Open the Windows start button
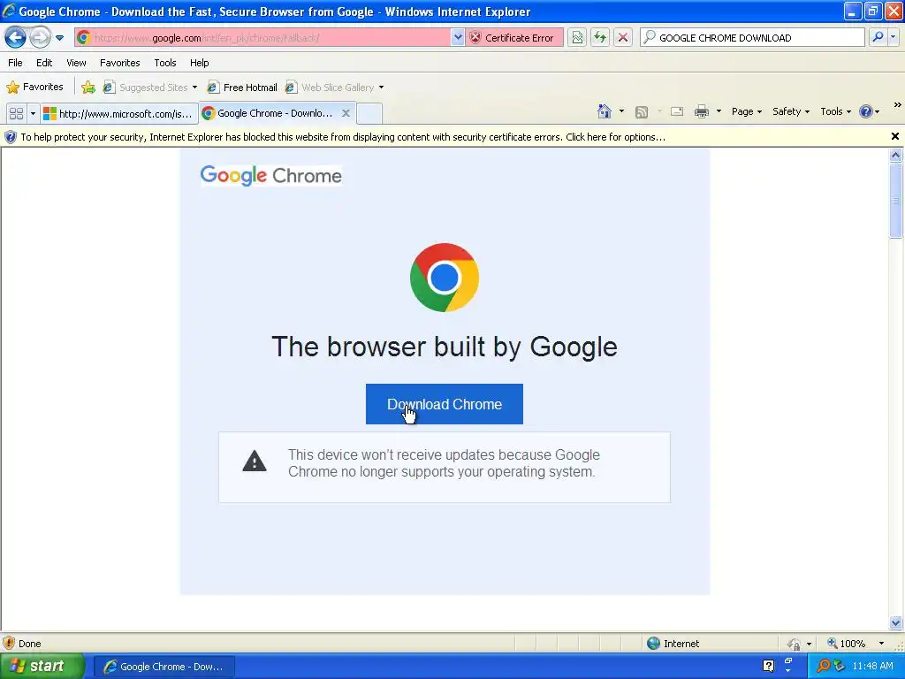The image size is (905, 679). tap(41, 667)
